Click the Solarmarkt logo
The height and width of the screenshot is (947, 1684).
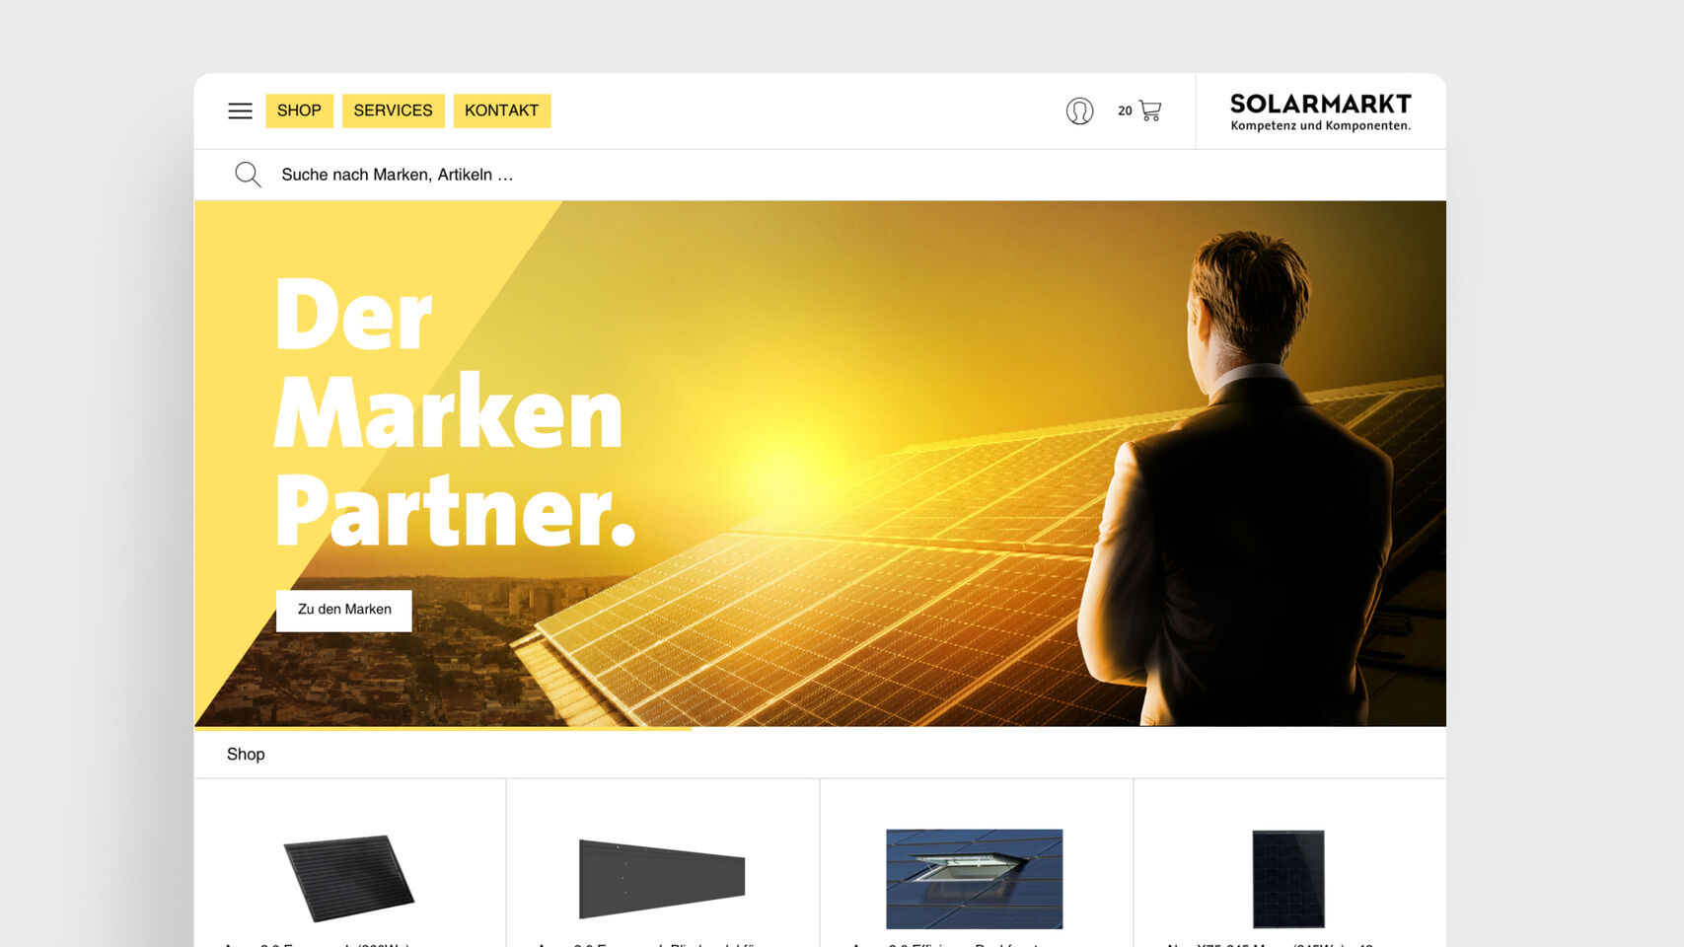tap(1320, 111)
